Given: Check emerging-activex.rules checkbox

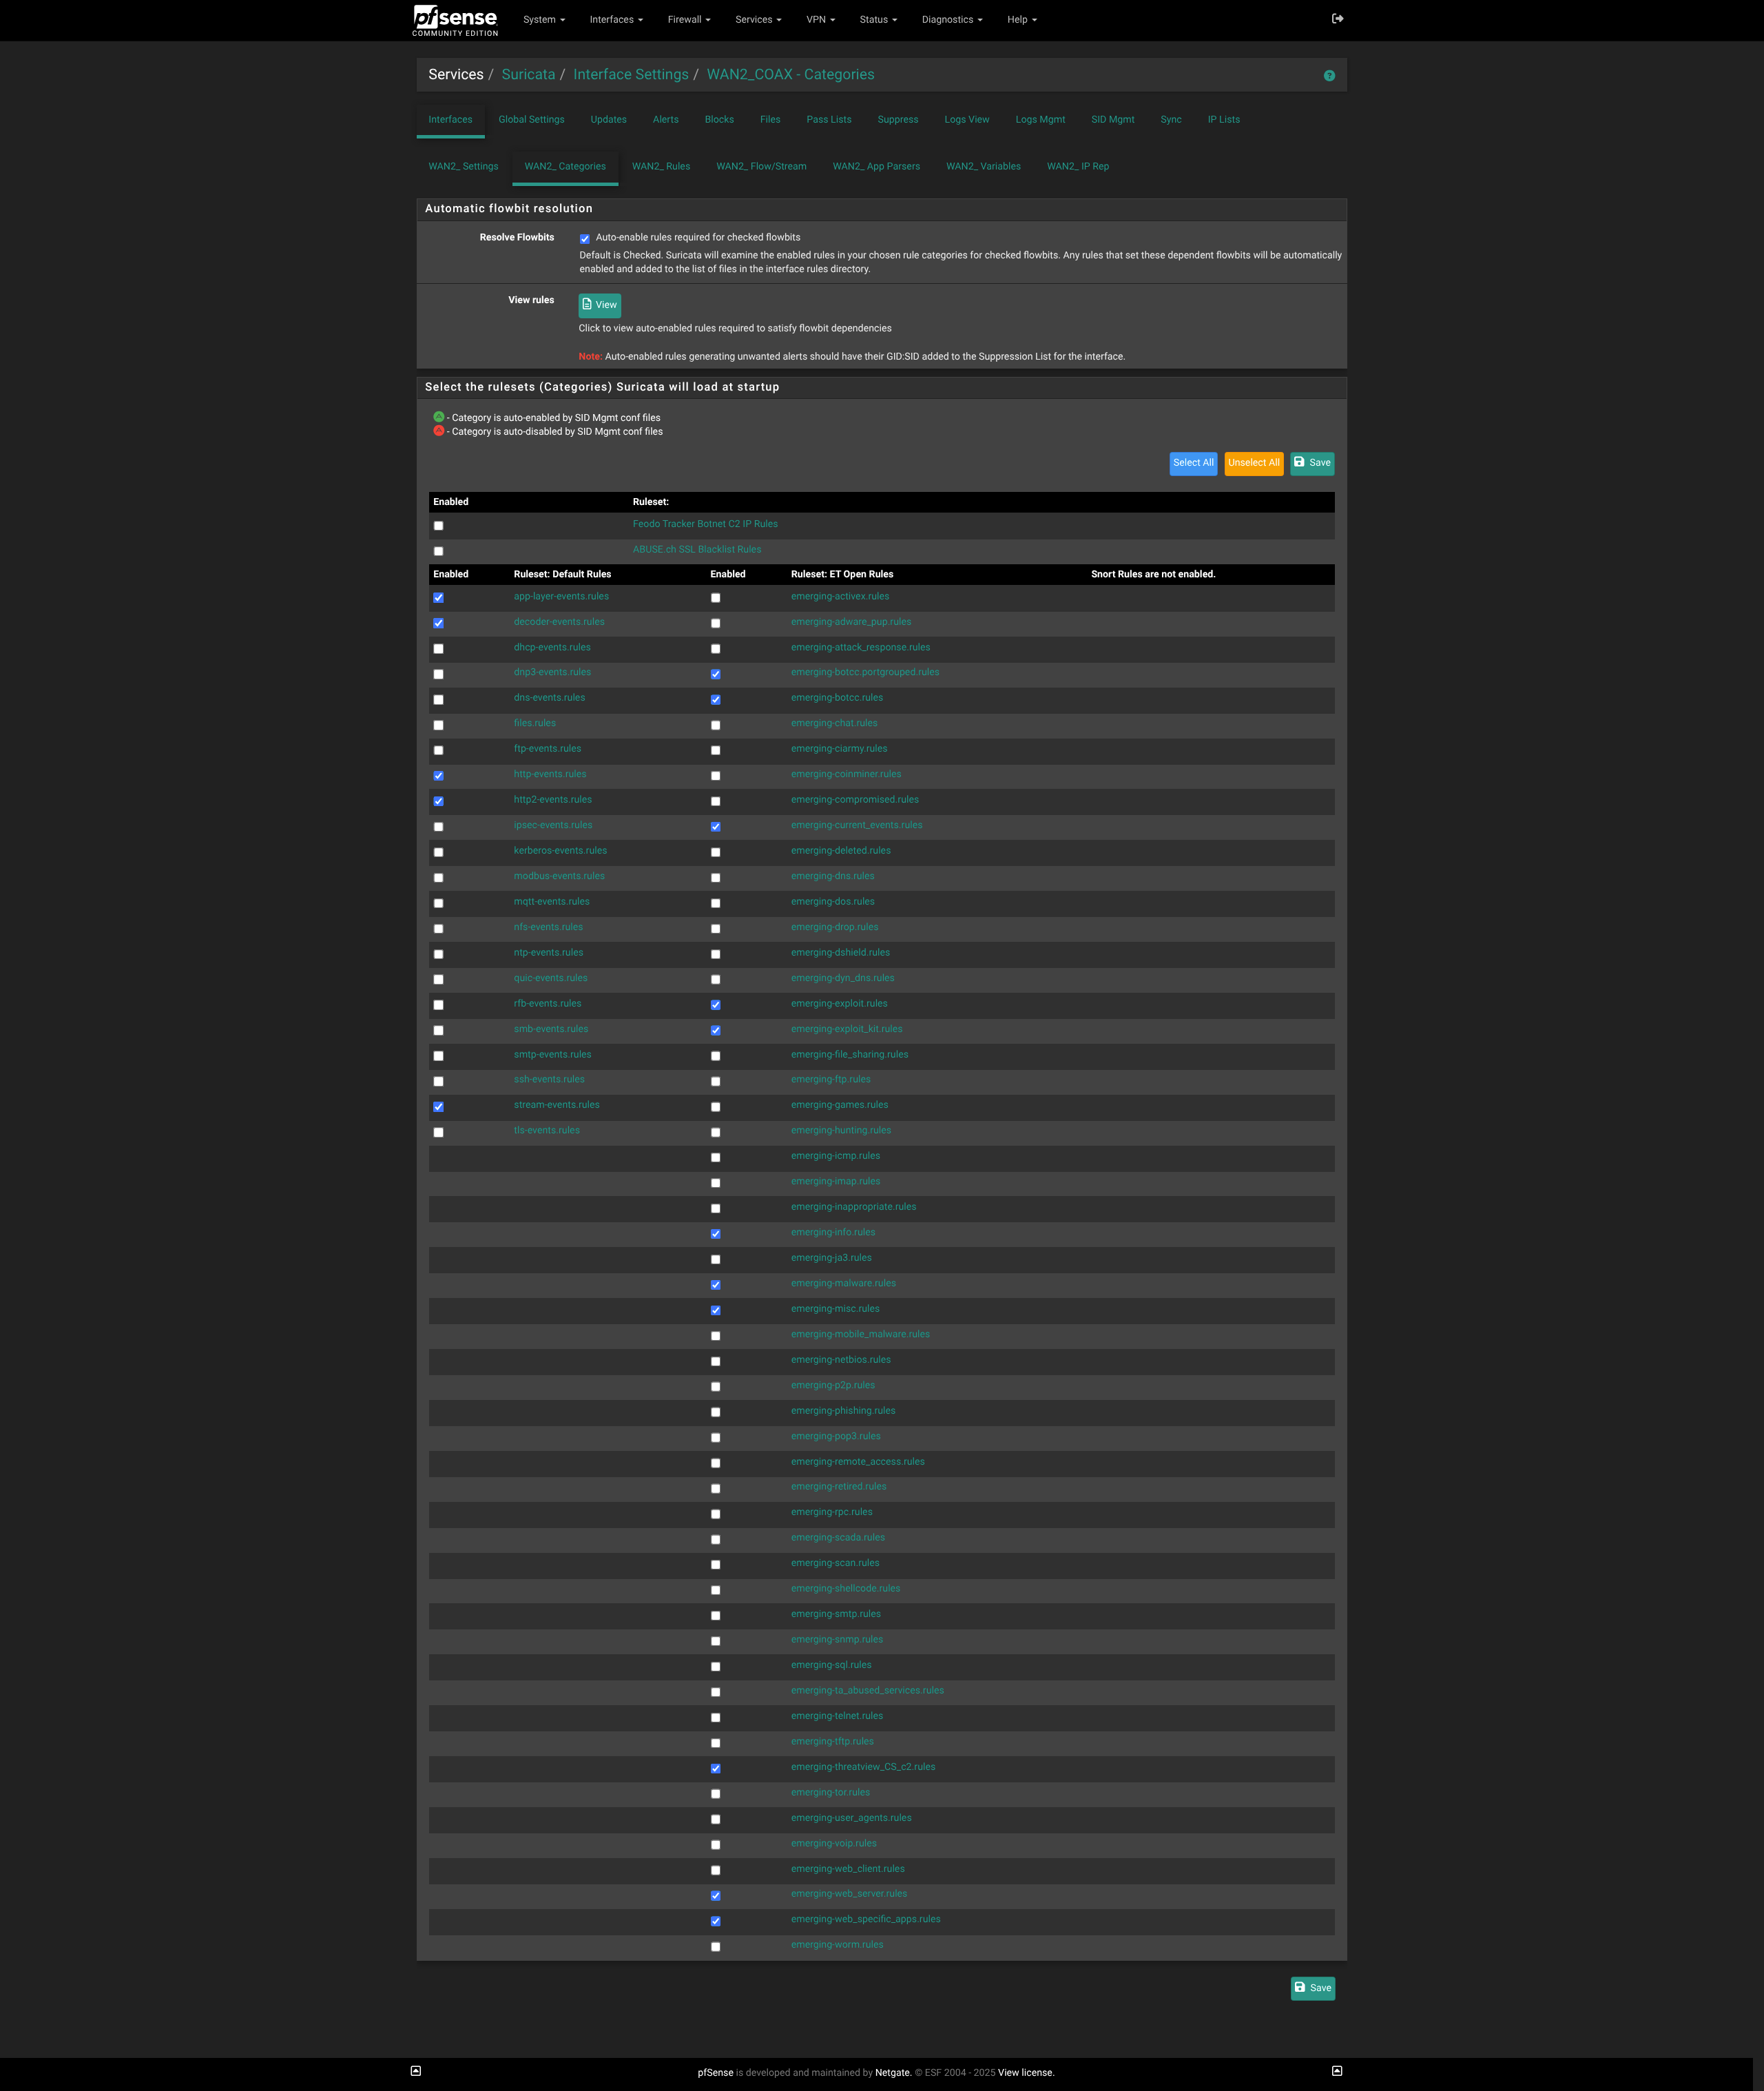Looking at the screenshot, I should click(715, 598).
